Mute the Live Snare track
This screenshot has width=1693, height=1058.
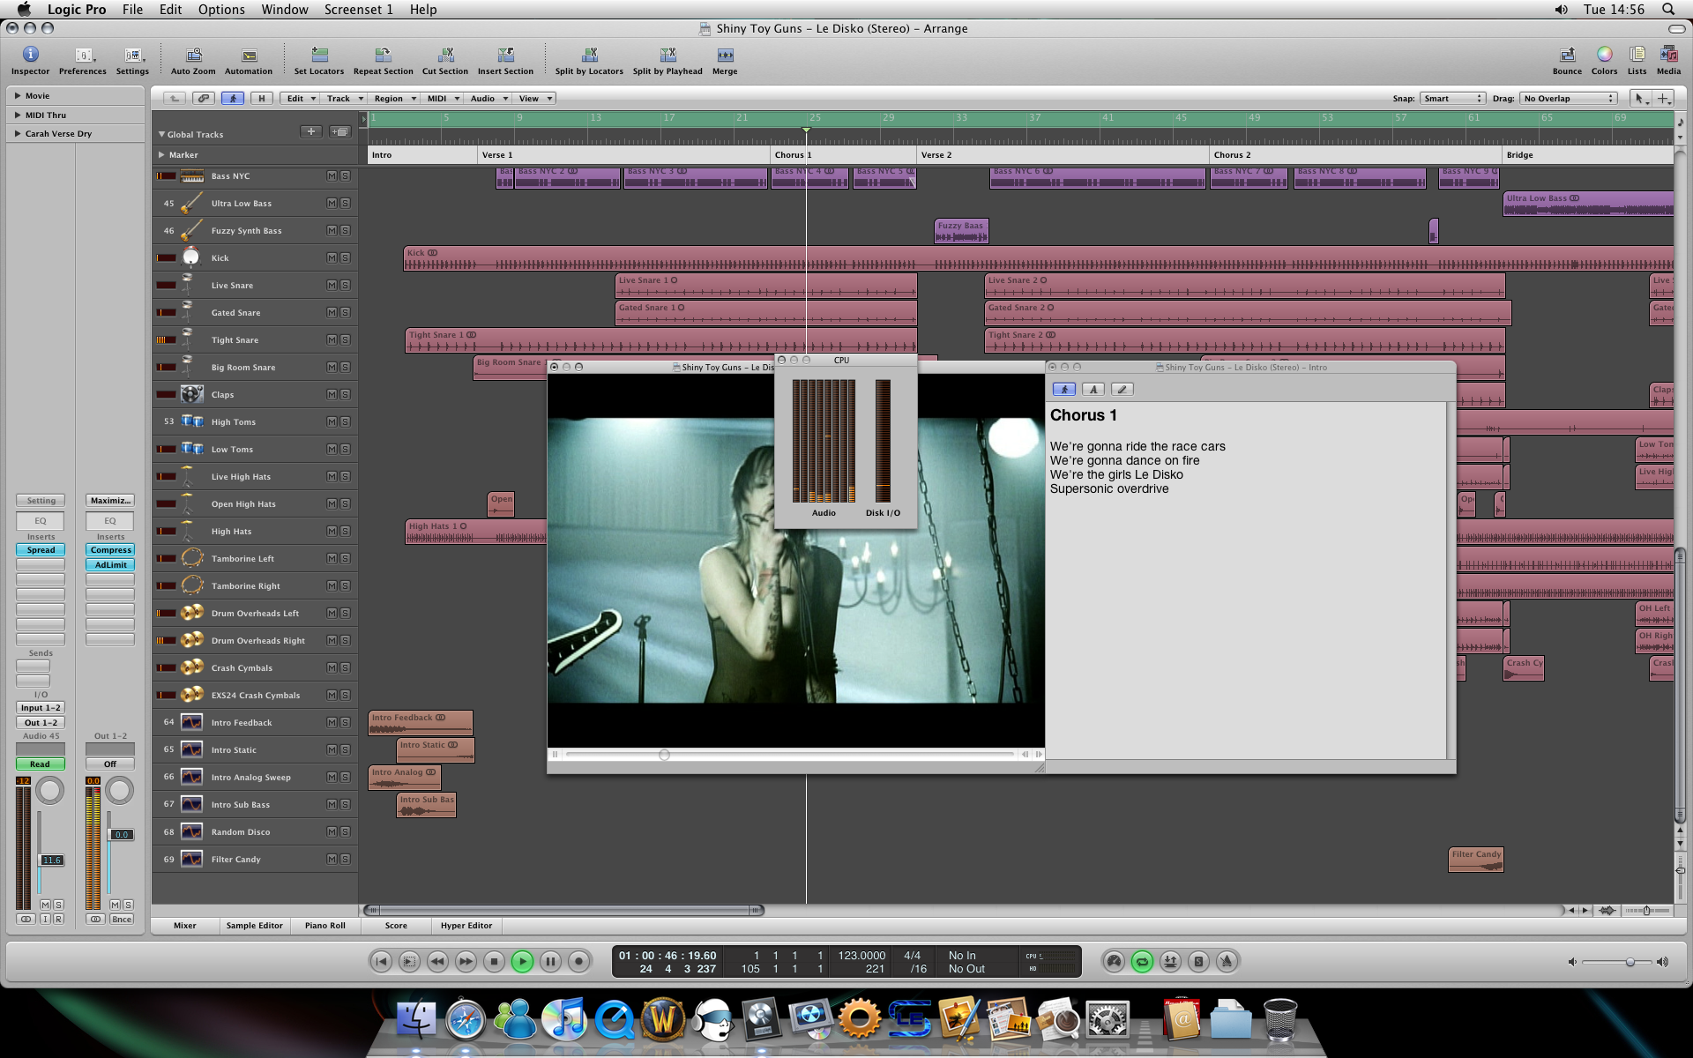tap(332, 286)
